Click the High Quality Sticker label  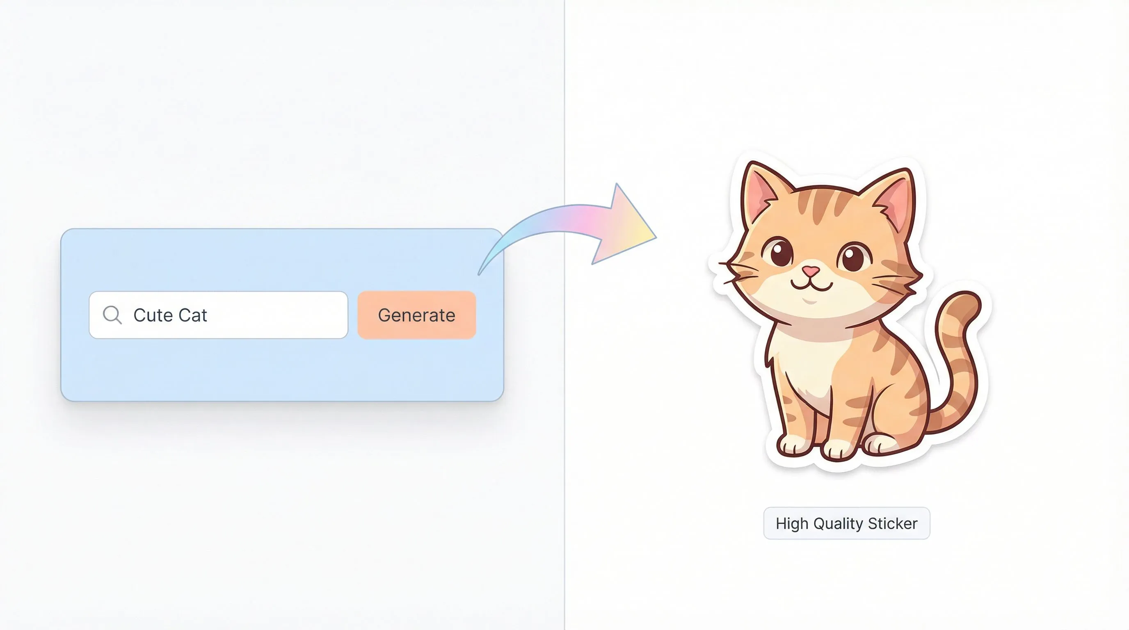(846, 523)
